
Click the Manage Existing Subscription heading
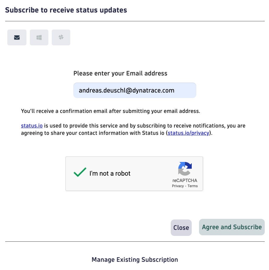point(134,259)
